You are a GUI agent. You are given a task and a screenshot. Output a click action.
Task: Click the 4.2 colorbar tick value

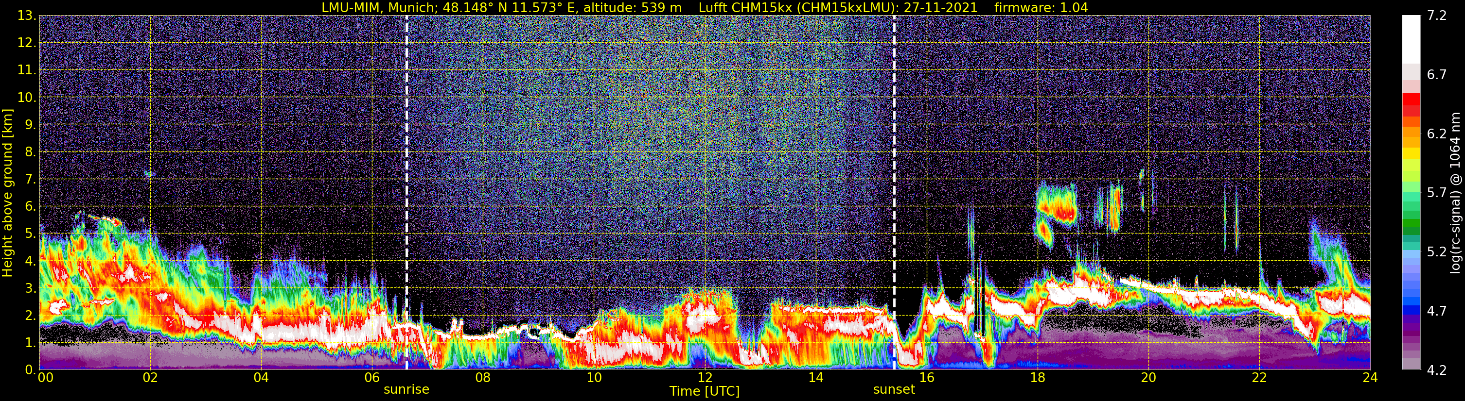(x=1437, y=370)
